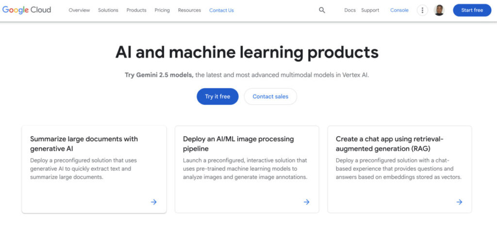Open the Support link

click(370, 10)
